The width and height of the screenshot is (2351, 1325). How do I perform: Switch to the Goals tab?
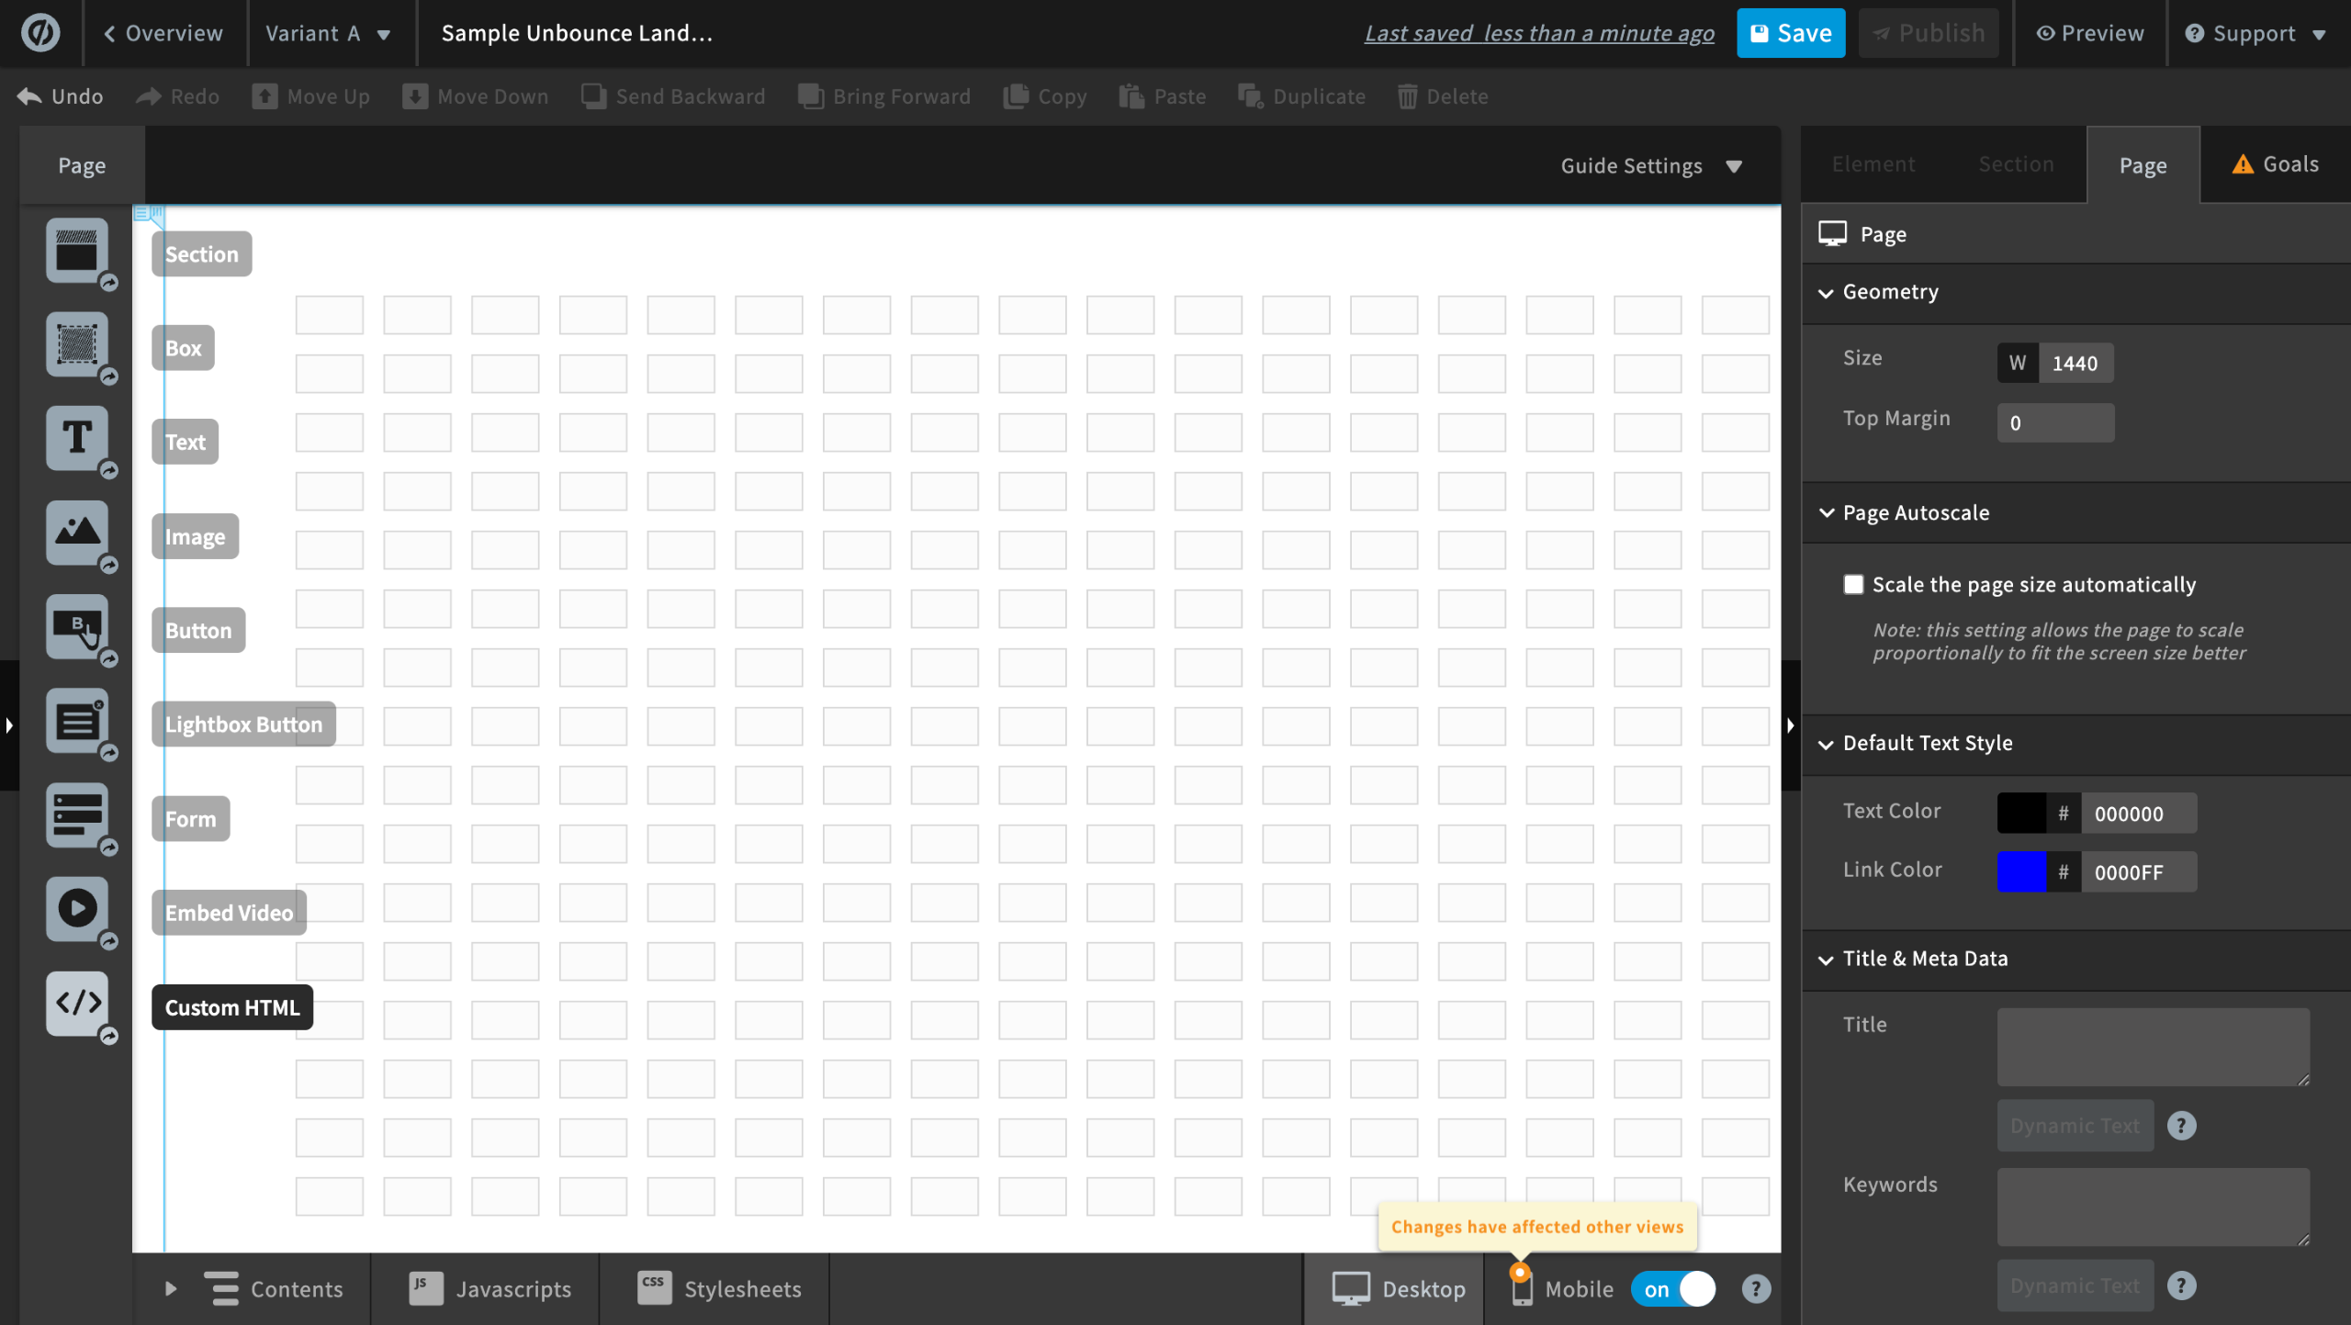(2275, 164)
